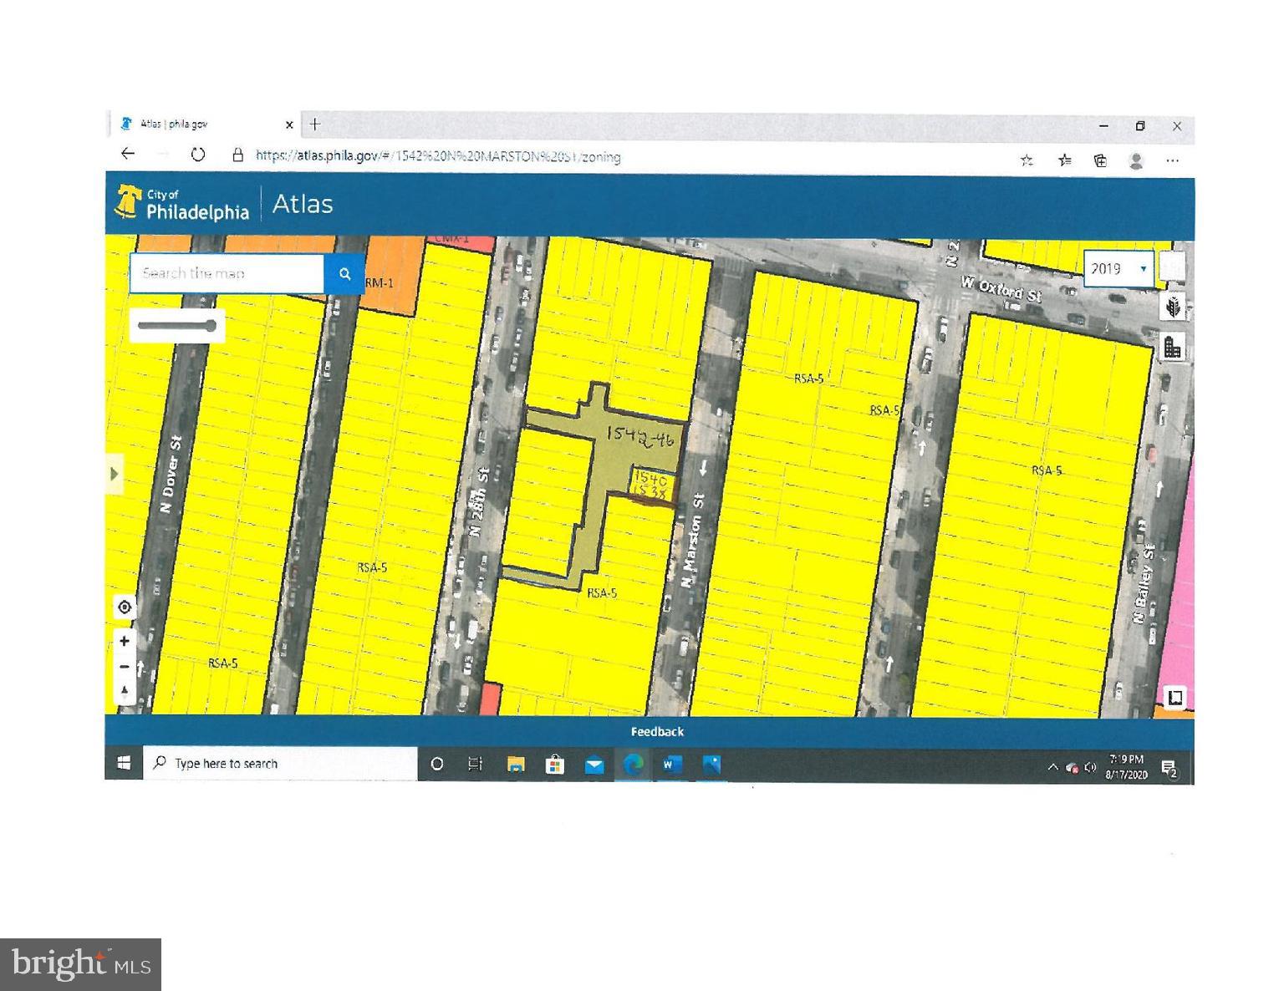Toggle the oblique aerial imagery icon

point(1173,307)
